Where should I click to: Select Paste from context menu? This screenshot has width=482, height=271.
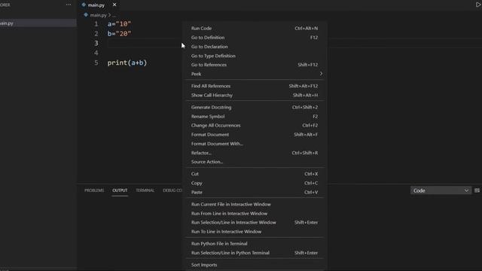click(255, 193)
